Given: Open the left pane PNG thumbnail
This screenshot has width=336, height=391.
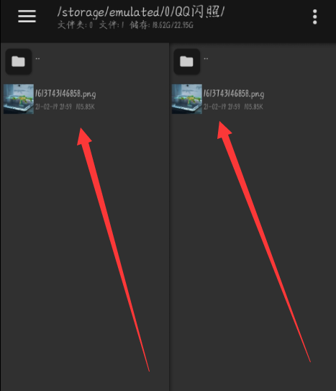Looking at the screenshot, I should tap(19, 99).
